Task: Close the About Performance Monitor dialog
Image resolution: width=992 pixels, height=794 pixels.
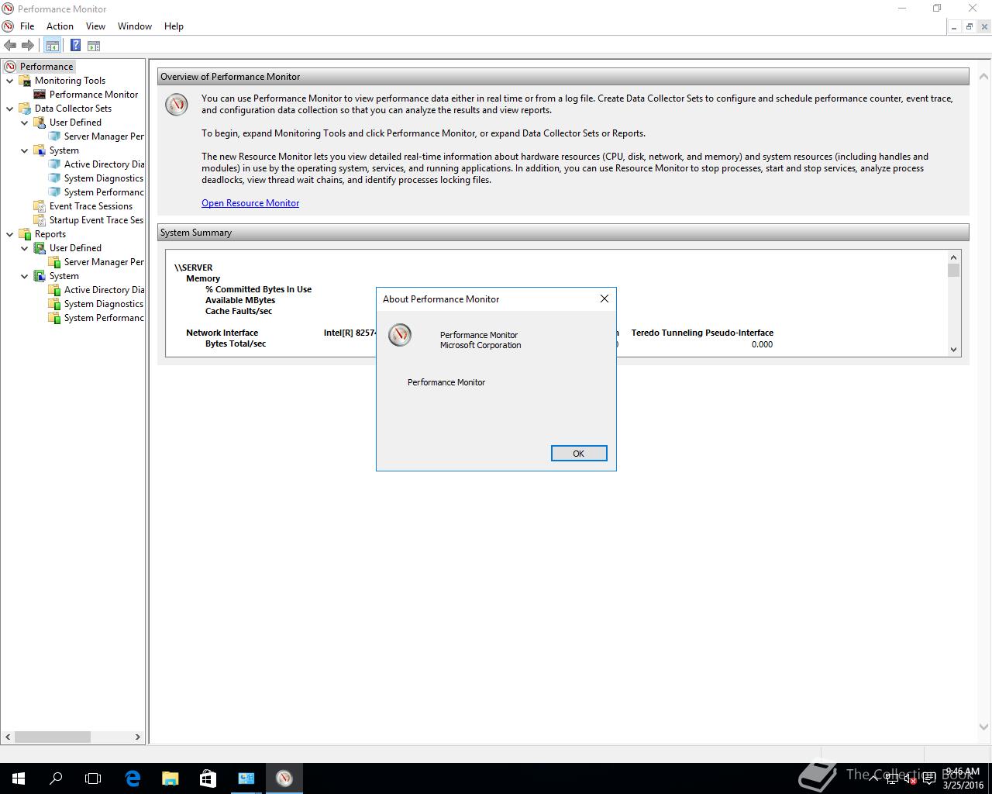Action: click(x=604, y=299)
